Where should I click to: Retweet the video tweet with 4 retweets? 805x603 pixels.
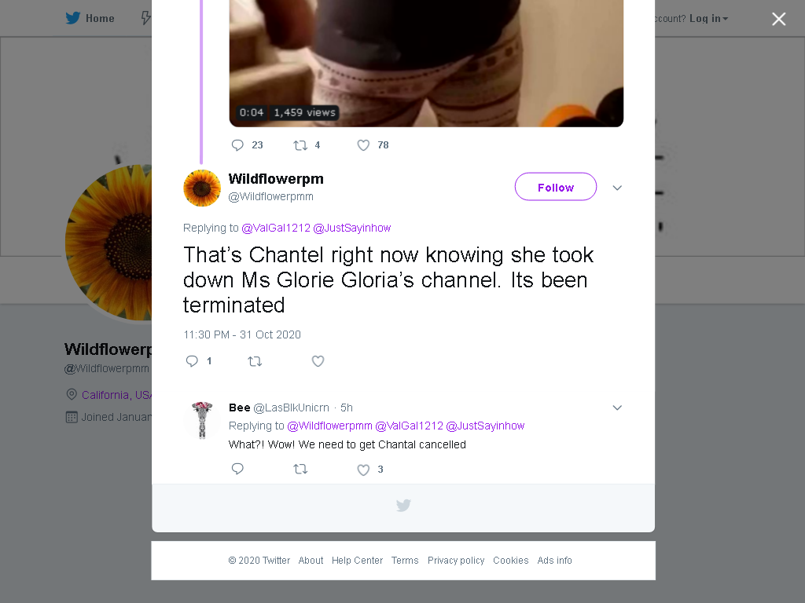tap(300, 145)
